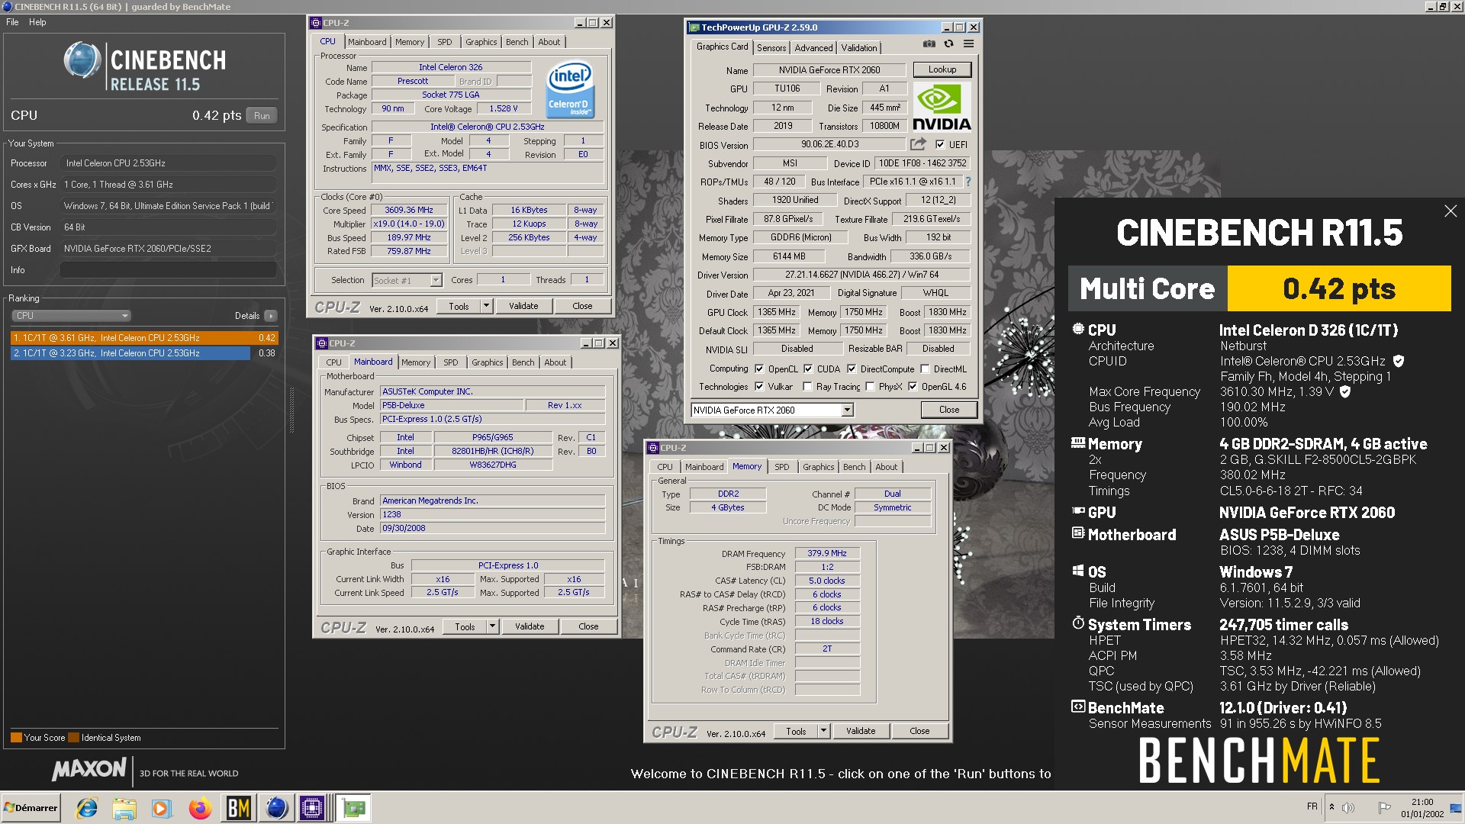Switch to the Cinebench taskbar button
This screenshot has width=1465, height=824.
276,808
